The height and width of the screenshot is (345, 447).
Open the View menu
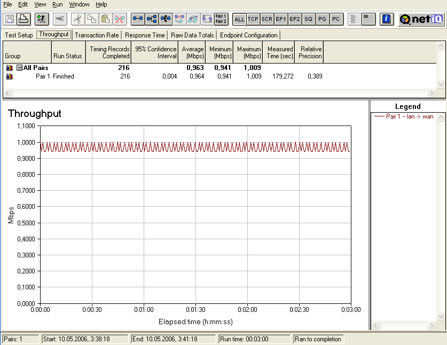tap(40, 4)
